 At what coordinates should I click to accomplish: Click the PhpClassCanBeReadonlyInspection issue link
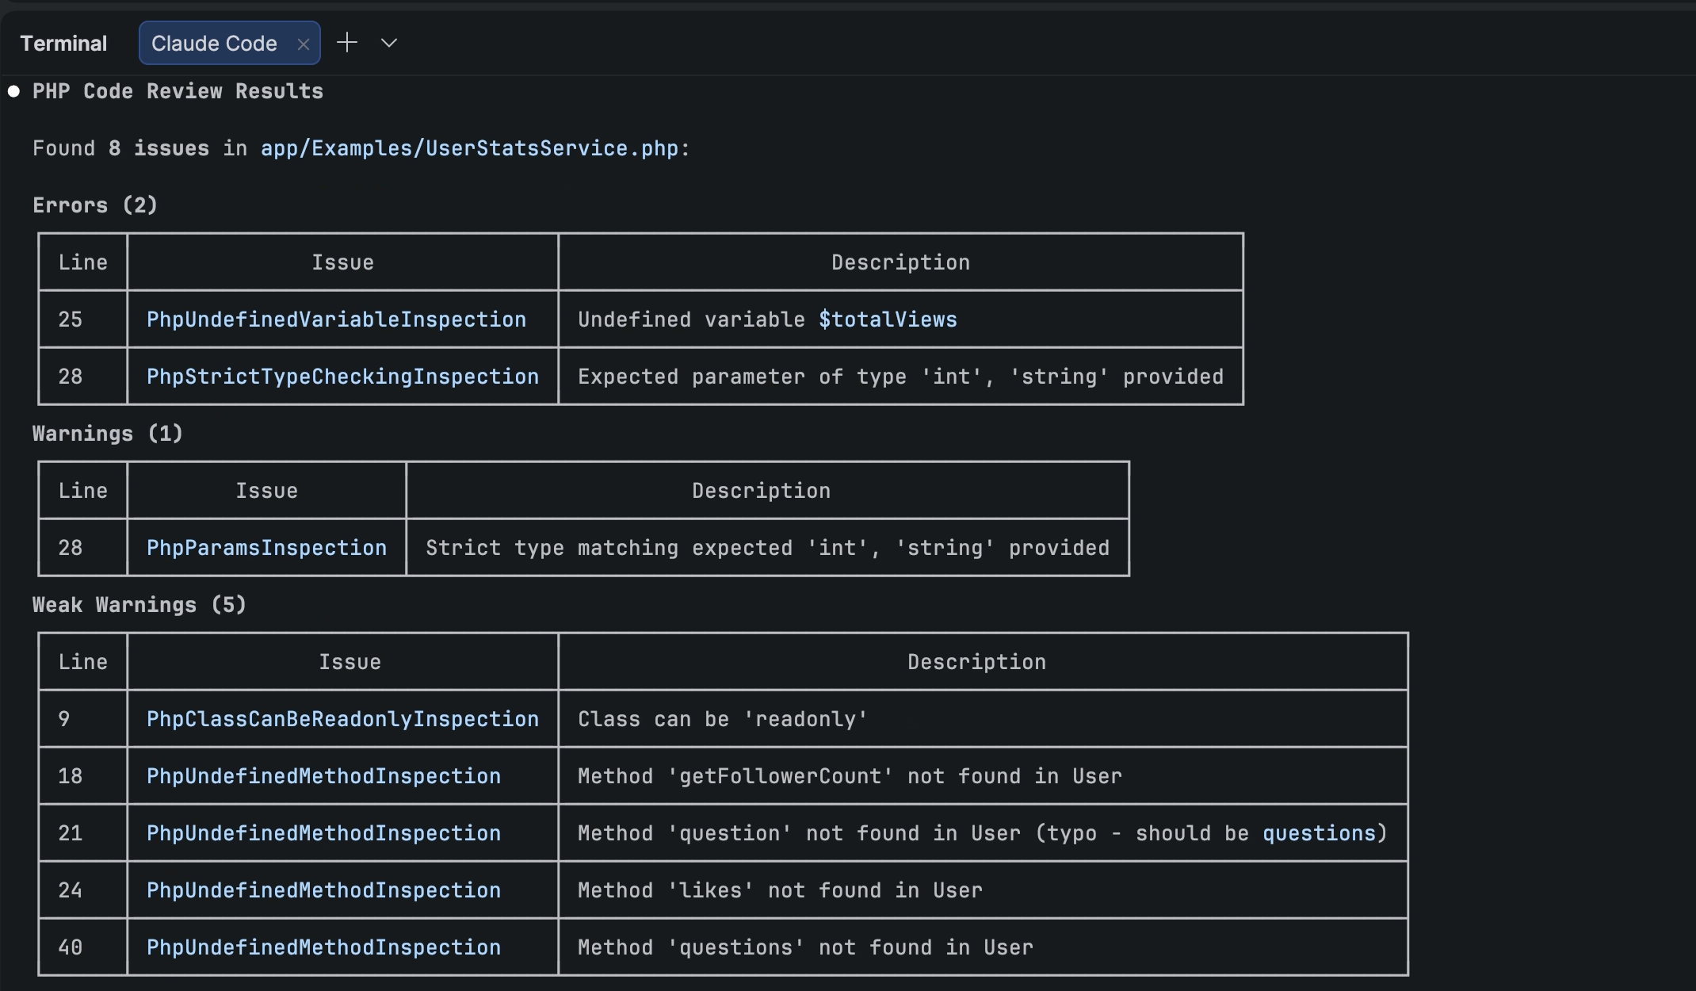click(342, 719)
